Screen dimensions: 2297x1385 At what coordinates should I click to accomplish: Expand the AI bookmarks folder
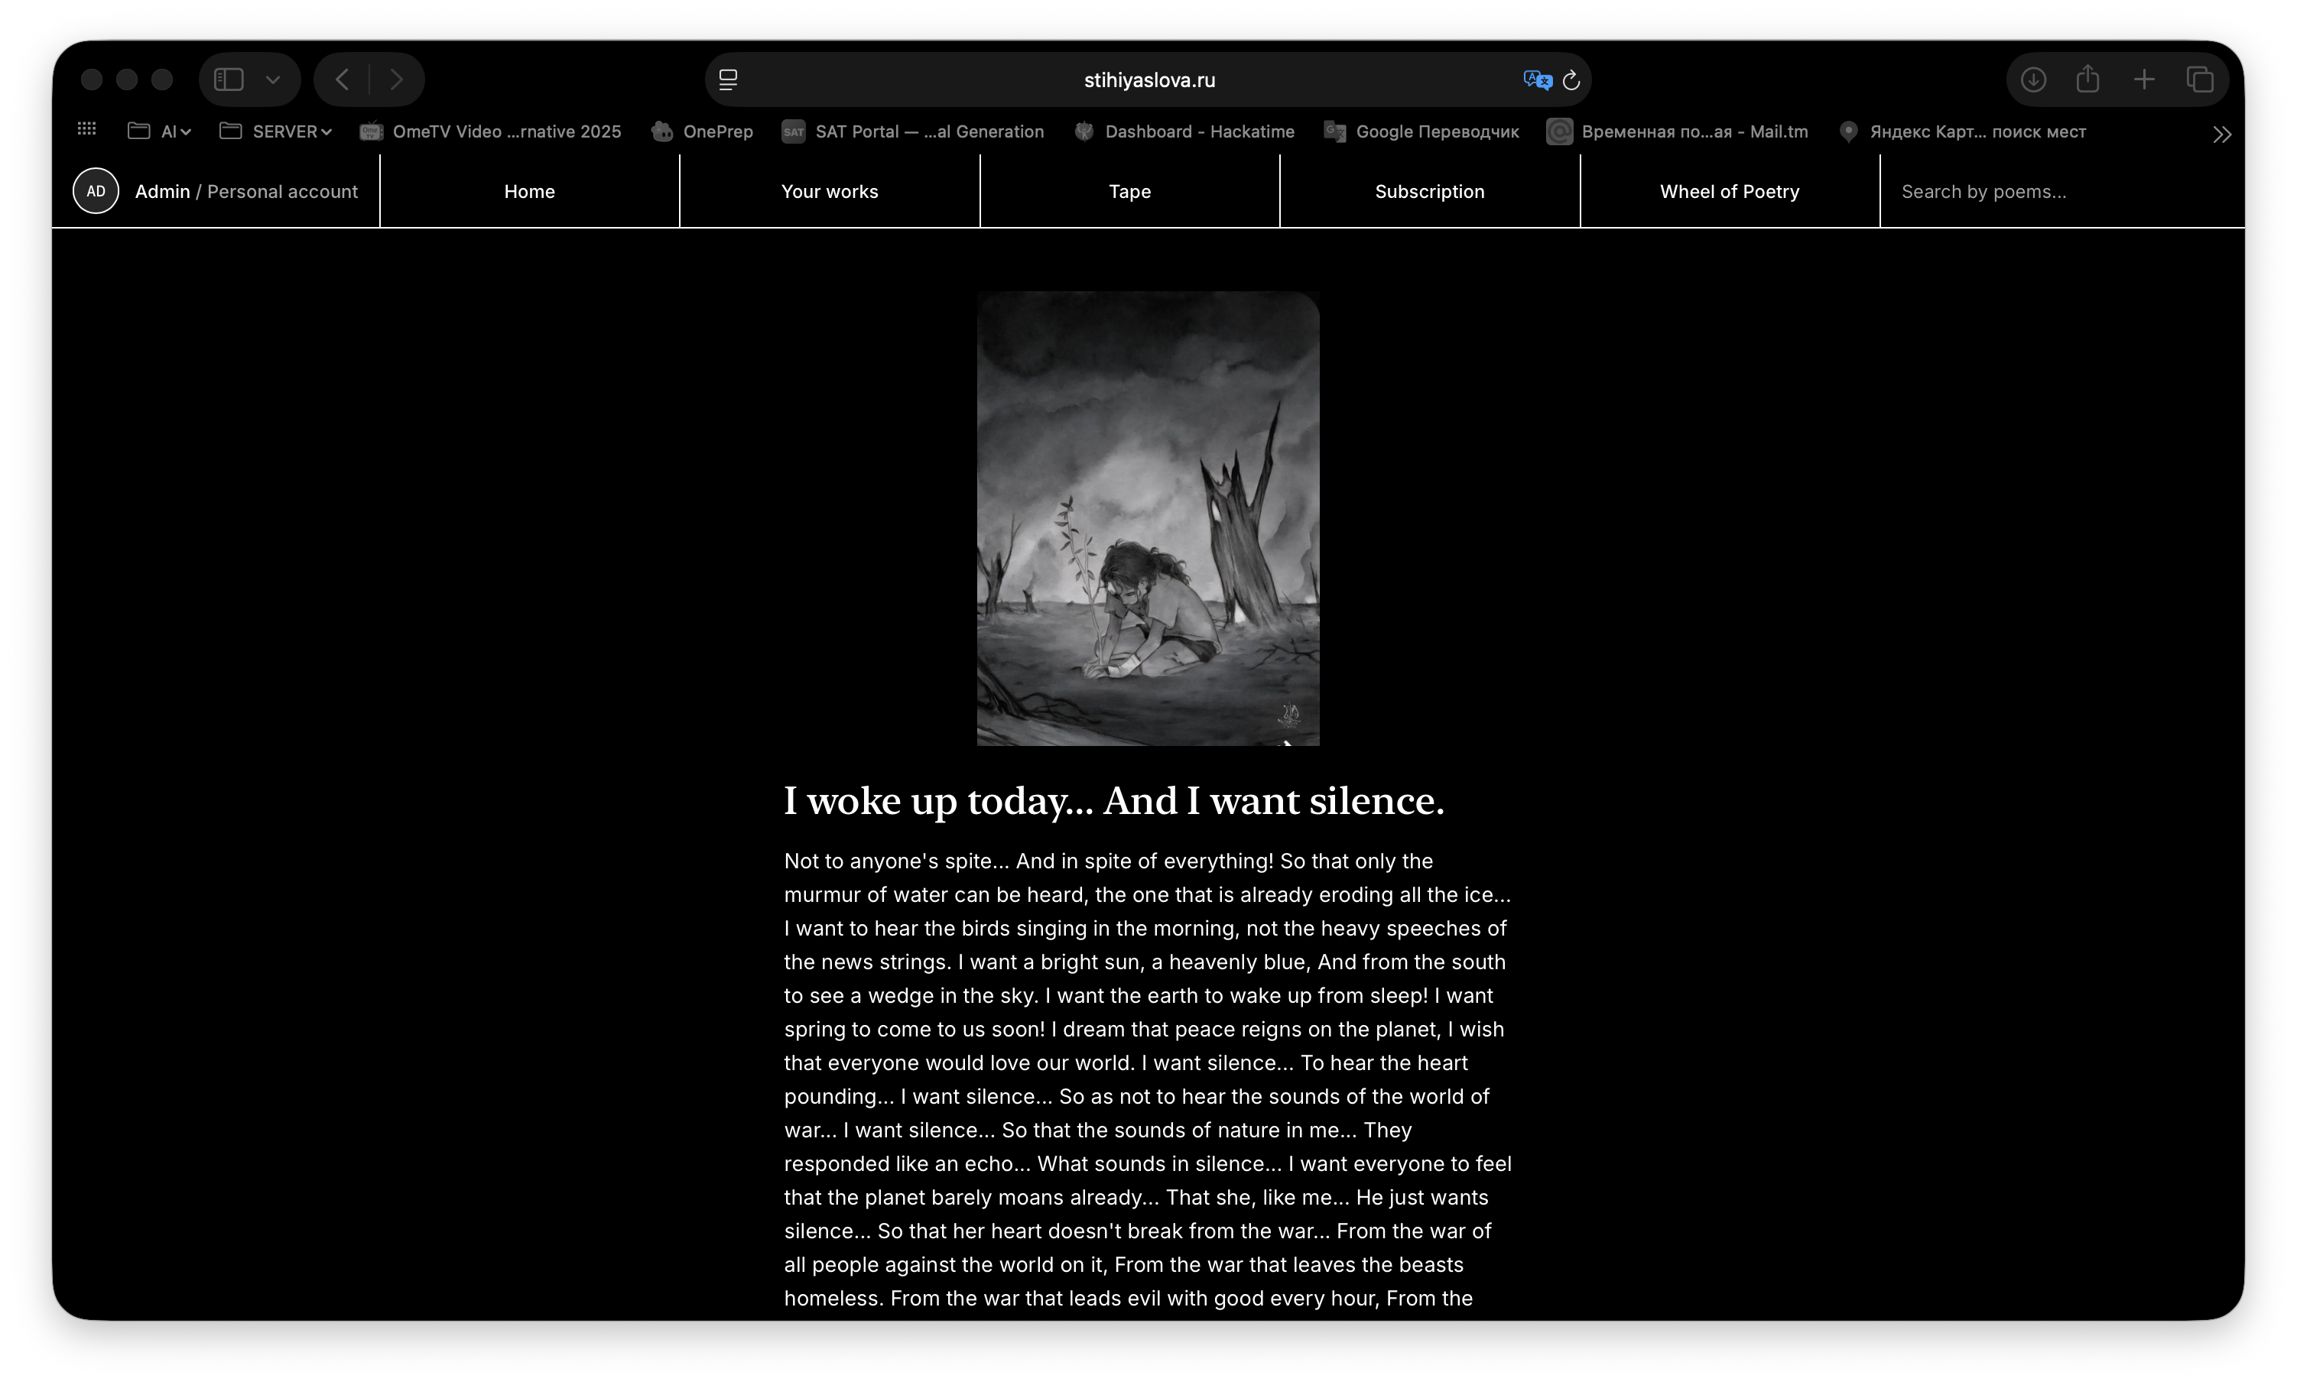click(x=159, y=131)
